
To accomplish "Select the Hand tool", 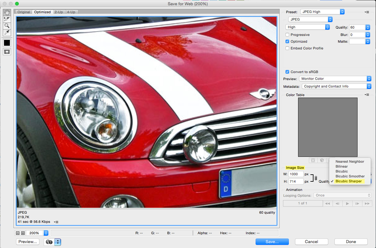I will pos(7,12).
